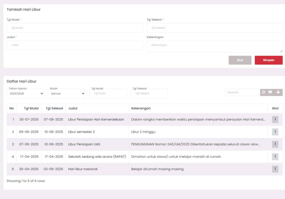285x199 pixels.
Task: Click the Keterangan text area
Action: tap(215, 46)
